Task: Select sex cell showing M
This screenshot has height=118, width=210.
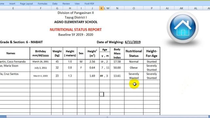Action: (81, 62)
